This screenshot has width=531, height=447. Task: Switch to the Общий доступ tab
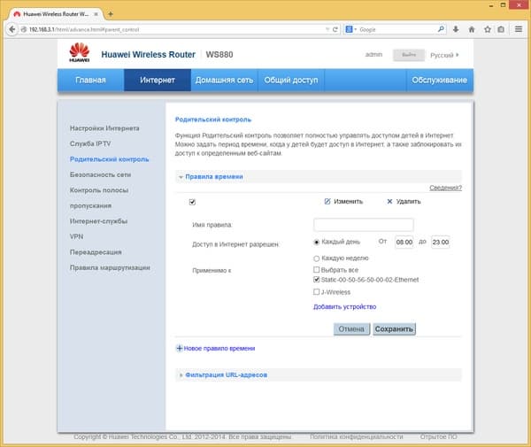tap(291, 80)
